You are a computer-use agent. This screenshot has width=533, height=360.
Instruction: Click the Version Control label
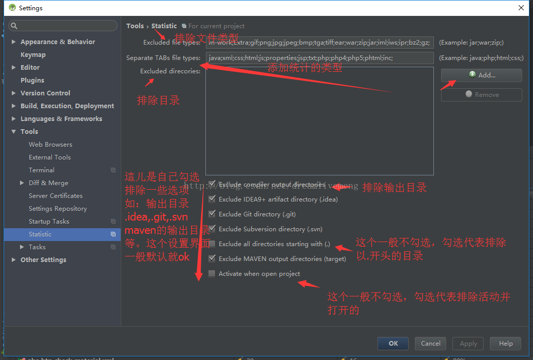45,93
